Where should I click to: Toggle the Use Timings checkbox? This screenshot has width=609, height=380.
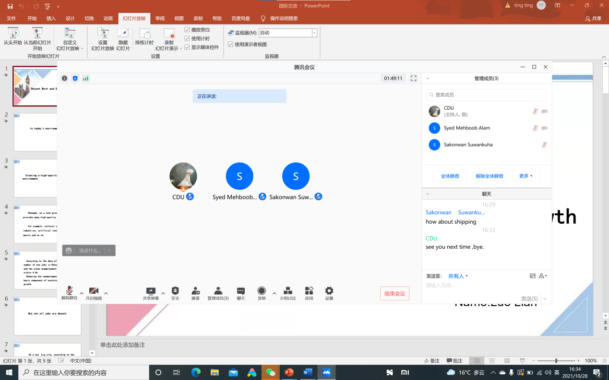pyautogui.click(x=187, y=38)
